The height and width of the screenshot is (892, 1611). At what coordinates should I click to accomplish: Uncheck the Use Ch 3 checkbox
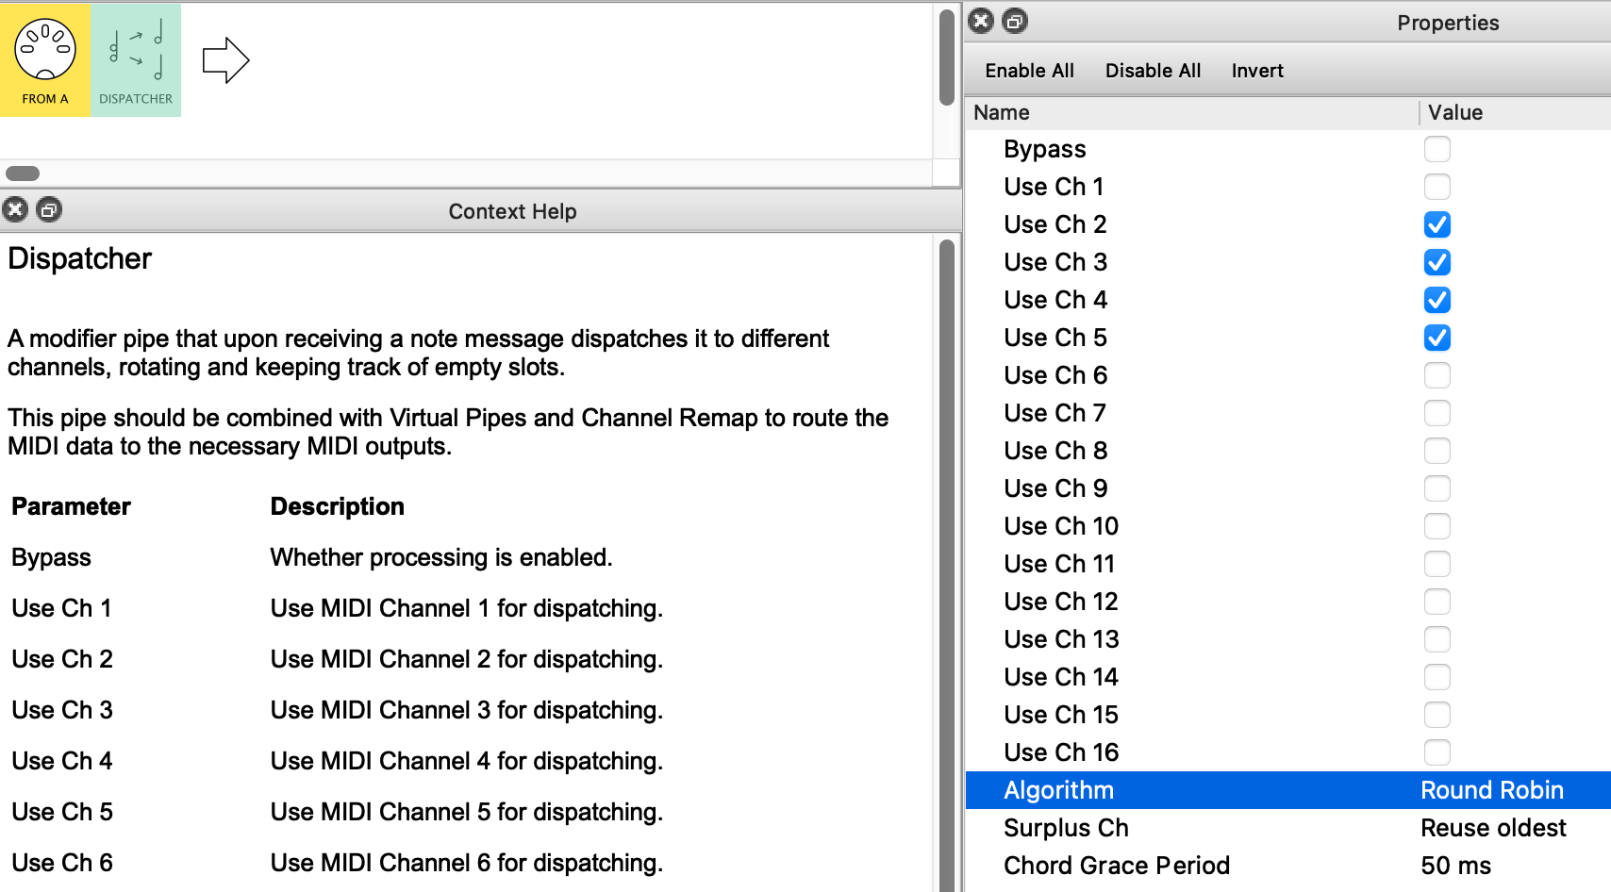pyautogui.click(x=1437, y=262)
